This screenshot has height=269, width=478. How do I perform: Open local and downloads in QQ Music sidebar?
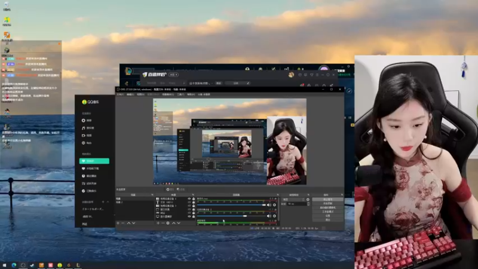coord(90,169)
